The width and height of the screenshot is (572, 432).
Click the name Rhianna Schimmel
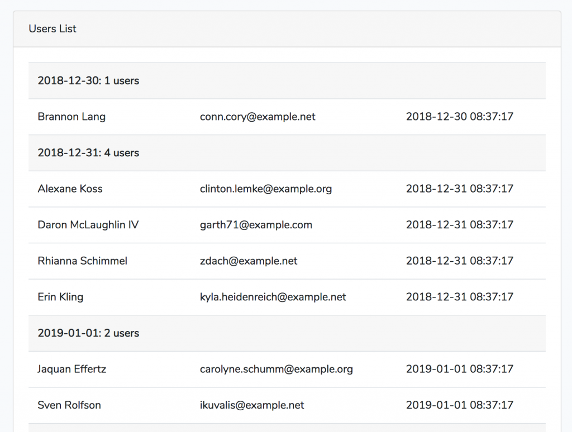coord(82,261)
